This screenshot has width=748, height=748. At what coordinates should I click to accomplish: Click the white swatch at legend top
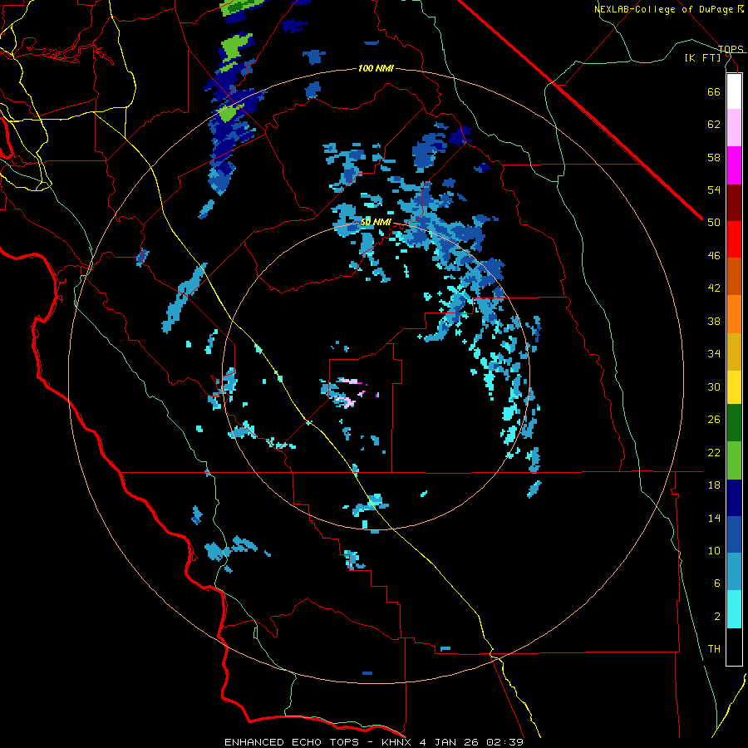(x=734, y=91)
